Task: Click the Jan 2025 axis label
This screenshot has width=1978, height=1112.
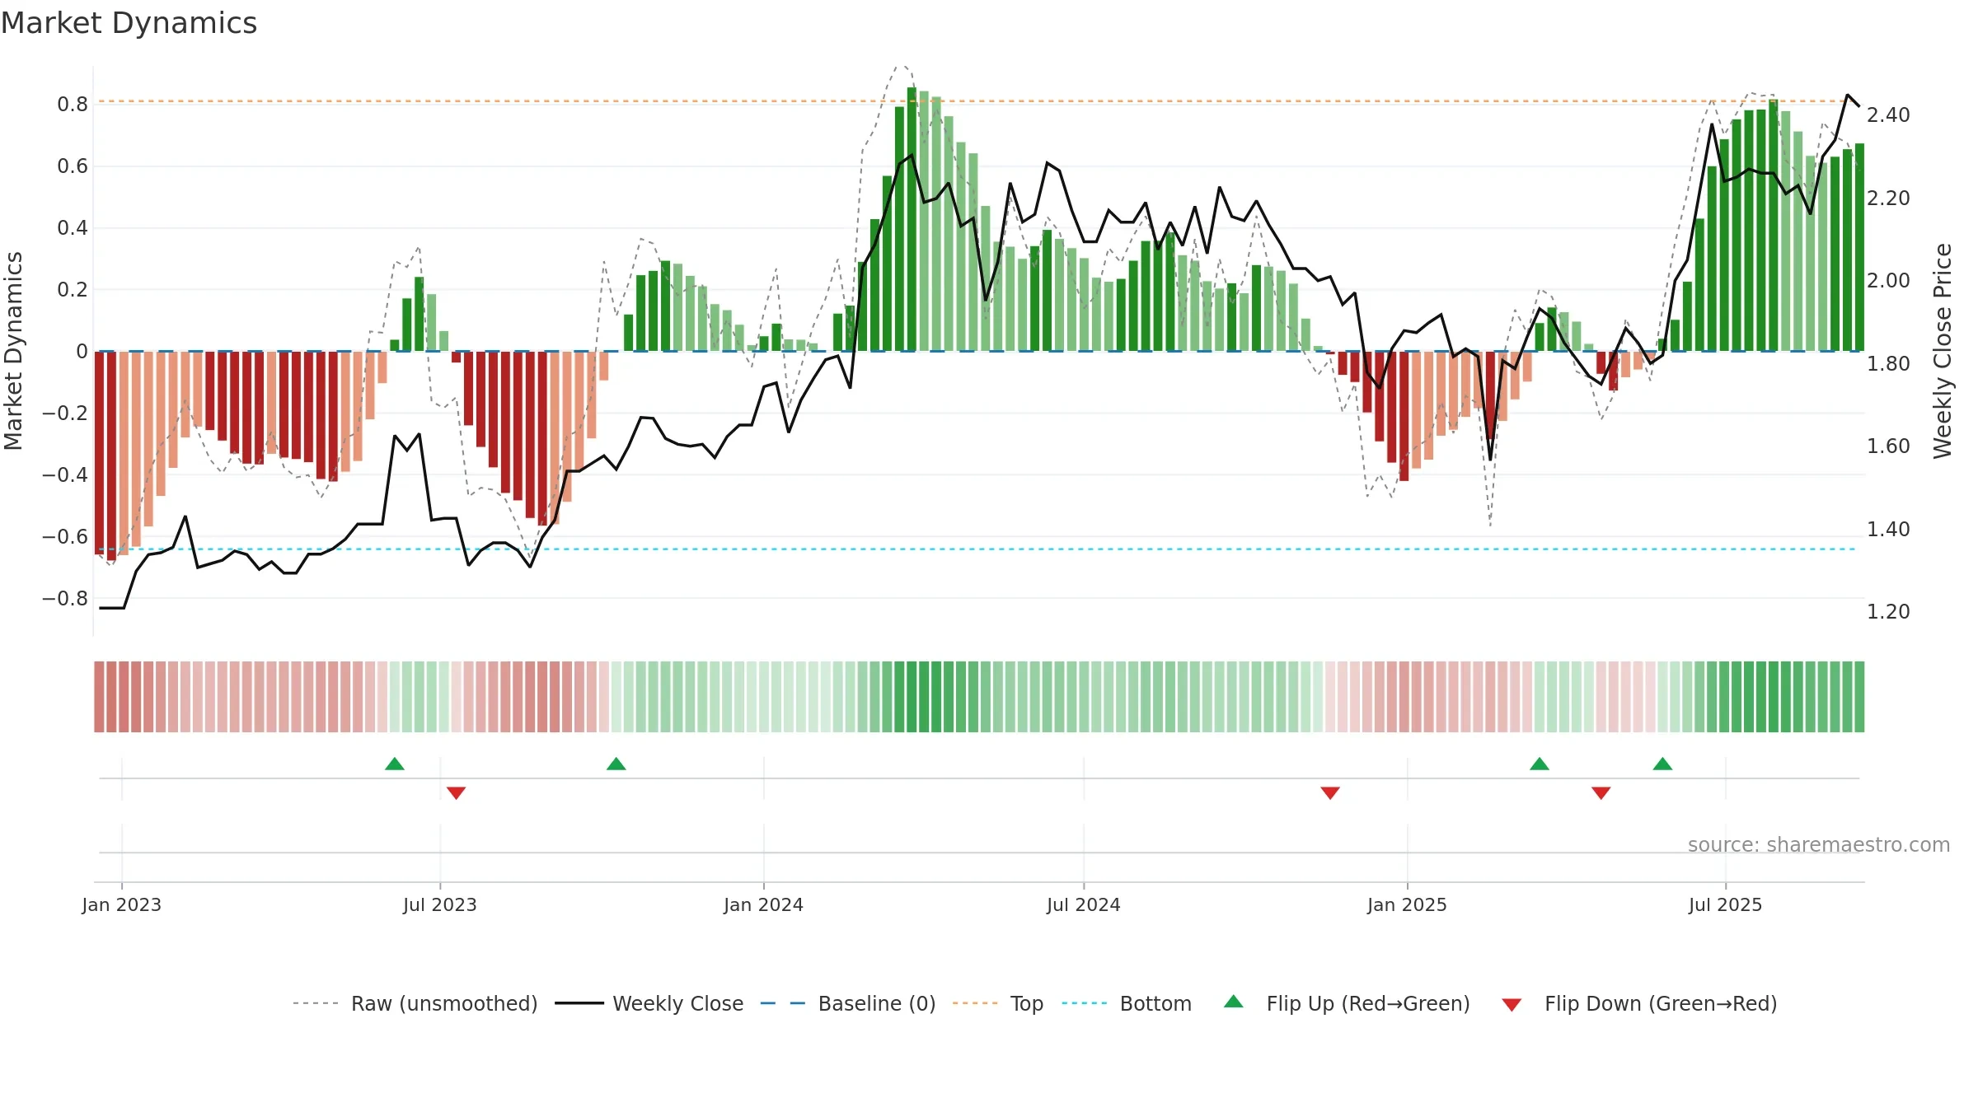Action: tap(1407, 904)
